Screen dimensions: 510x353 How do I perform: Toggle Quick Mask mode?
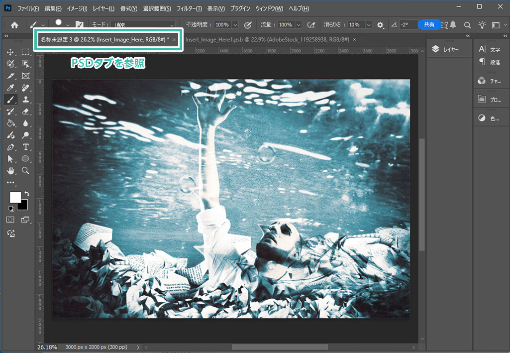click(x=10, y=219)
